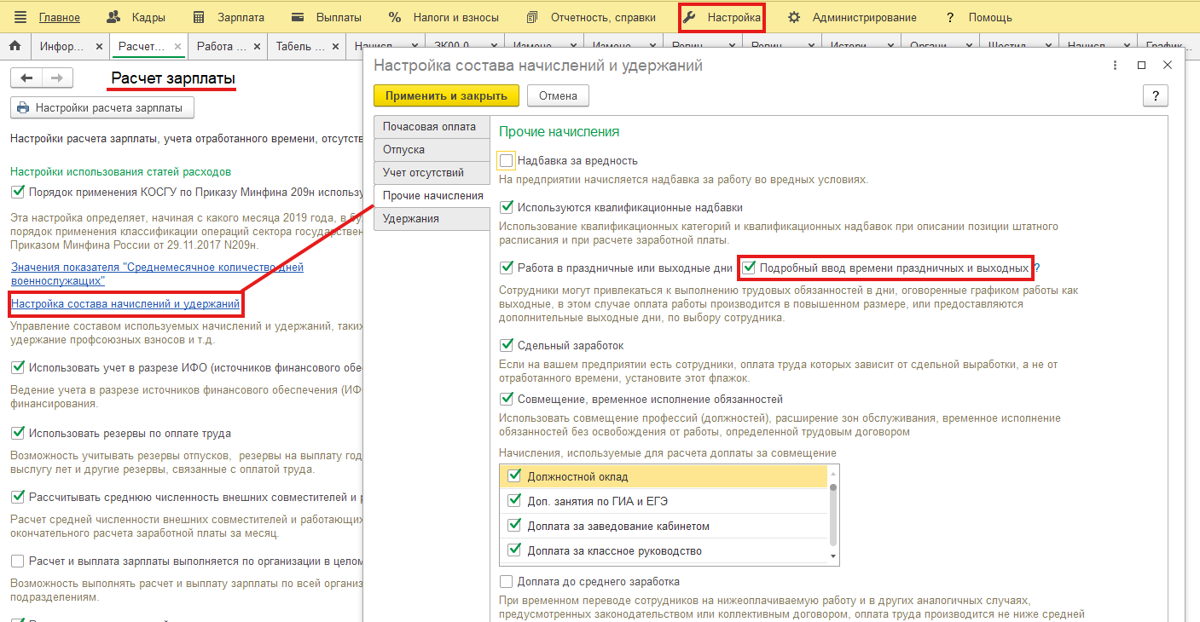1200x622 pixels.
Task: Close the Табель... tab
Action: 334,47
